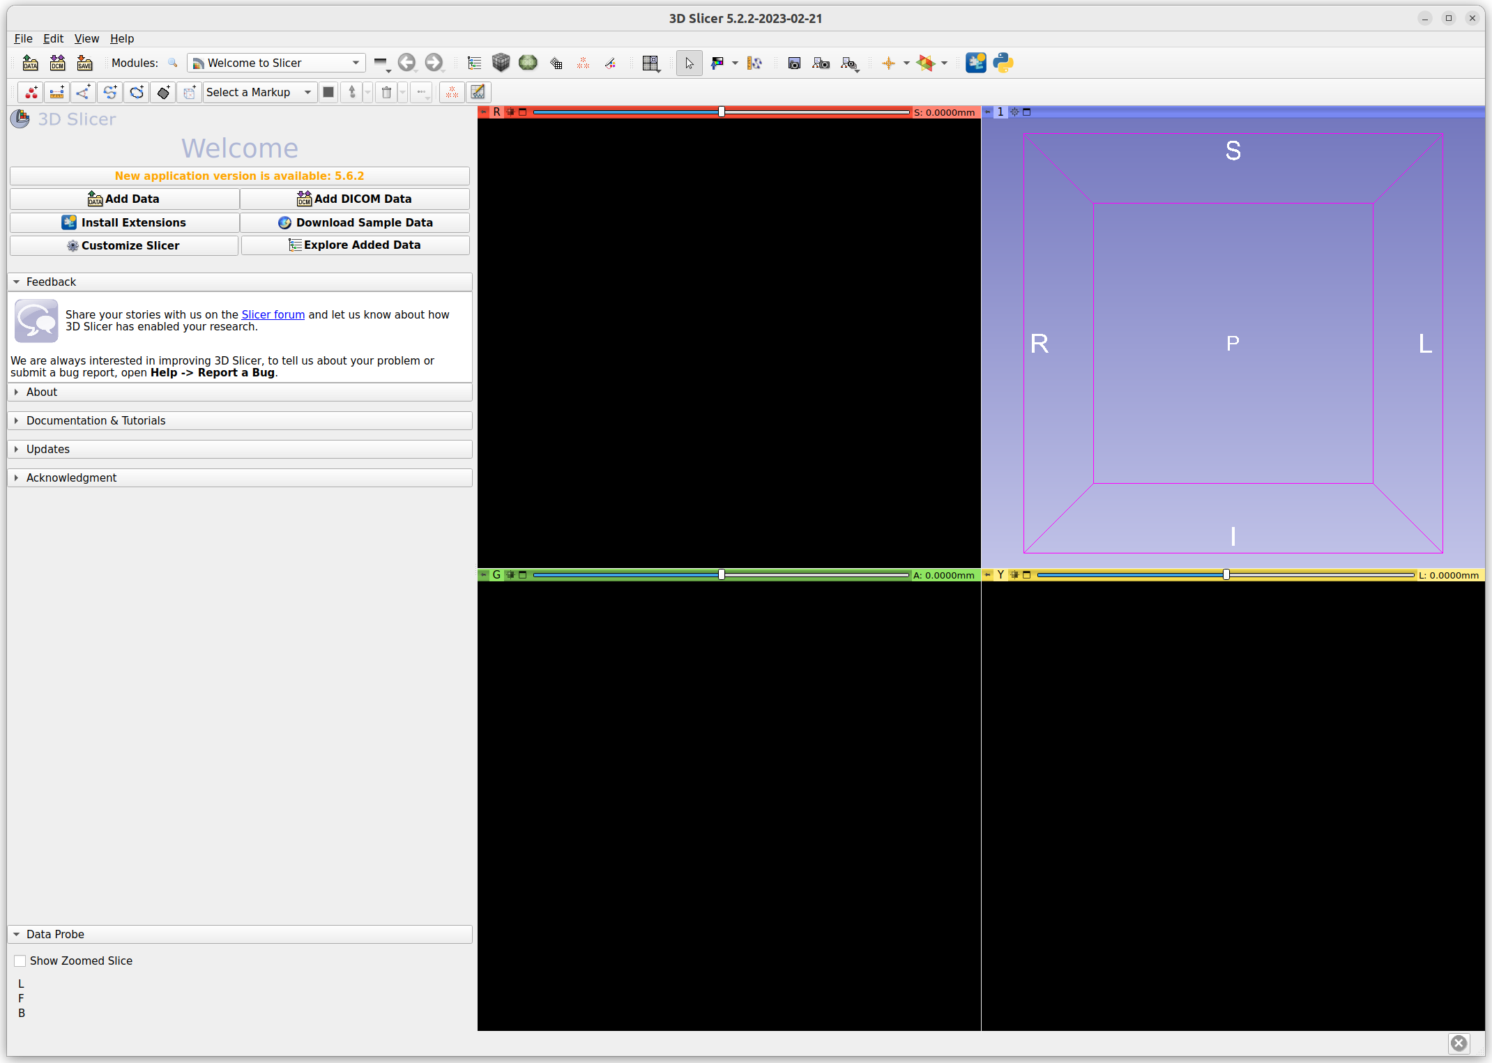Click the Save scene toolbar icon
Screen dimensions: 1492x1063
84,63
